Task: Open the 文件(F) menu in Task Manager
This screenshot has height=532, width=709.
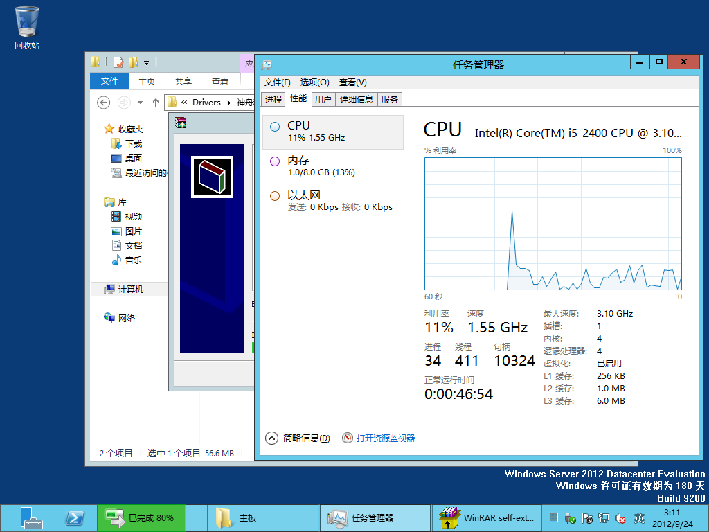Action: 277,82
